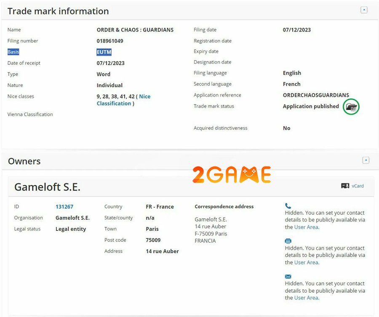Image resolution: width=379 pixels, height=317 pixels.
Task: Click the vCard contact card icon
Action: pos(345,186)
